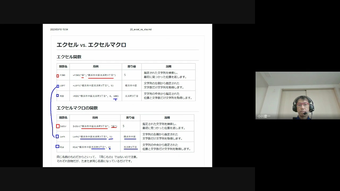Click return value 5 in the FIND row
340x191 pixels.
point(125,75)
